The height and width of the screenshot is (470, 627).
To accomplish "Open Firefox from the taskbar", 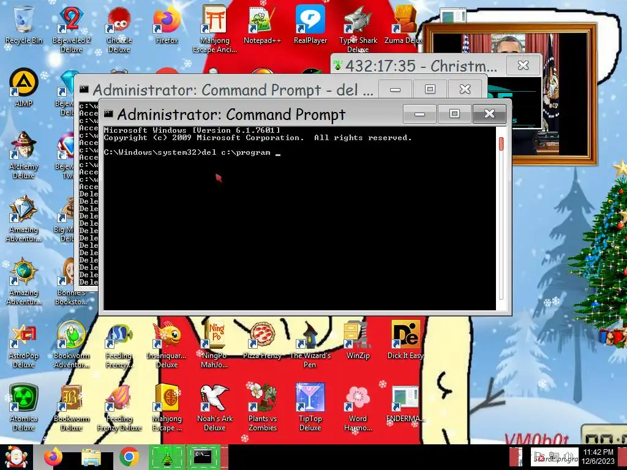I will (53, 457).
